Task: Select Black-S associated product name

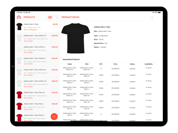Action: [70, 82]
